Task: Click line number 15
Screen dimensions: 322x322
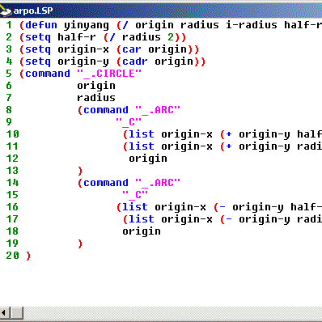Action: [12, 195]
